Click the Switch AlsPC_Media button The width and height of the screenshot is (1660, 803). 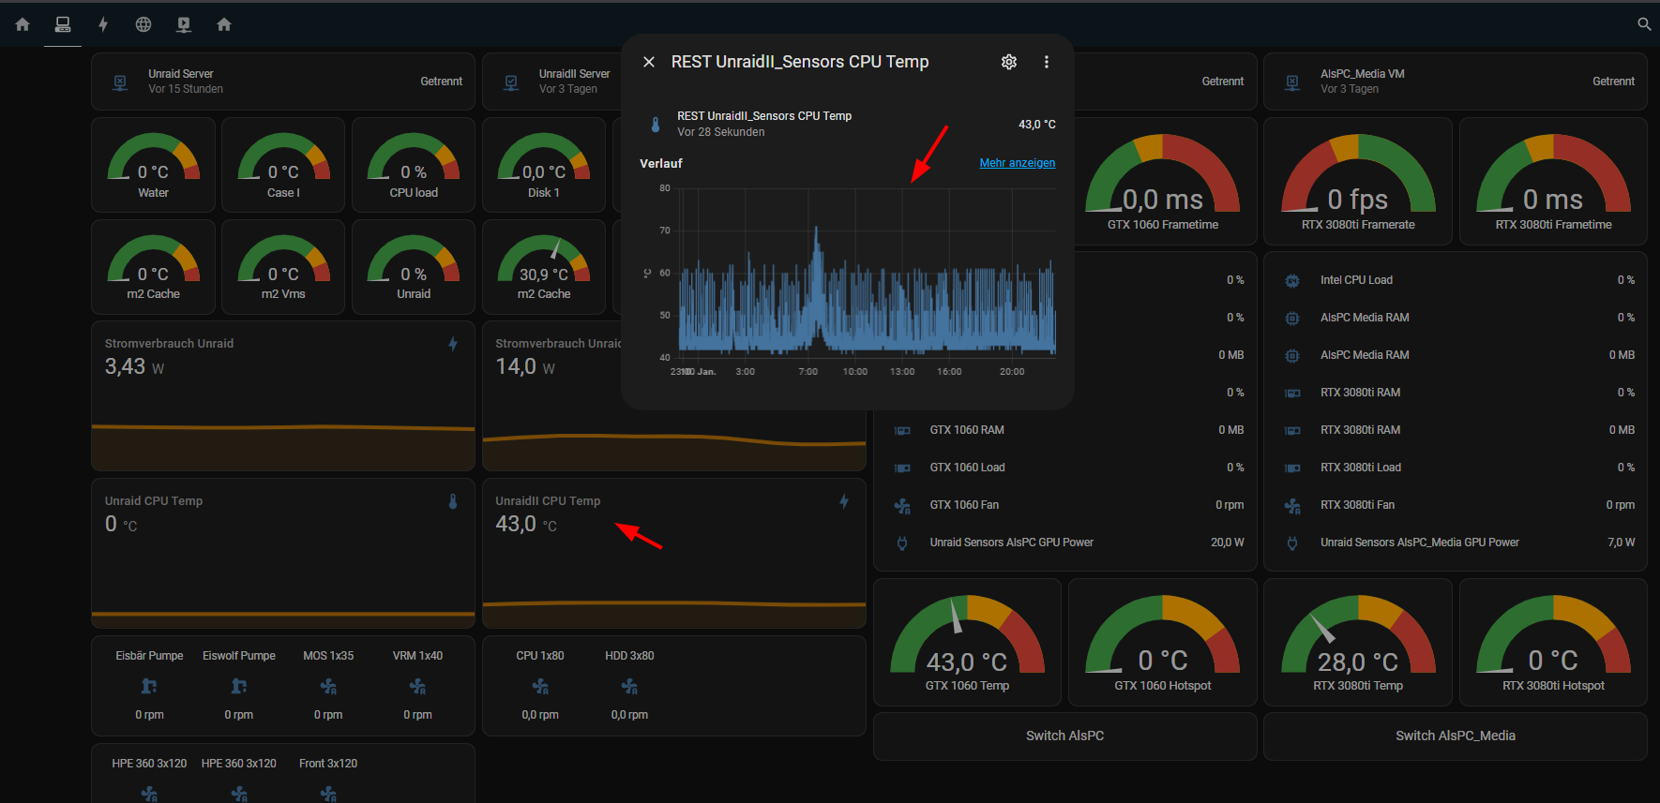tap(1456, 736)
